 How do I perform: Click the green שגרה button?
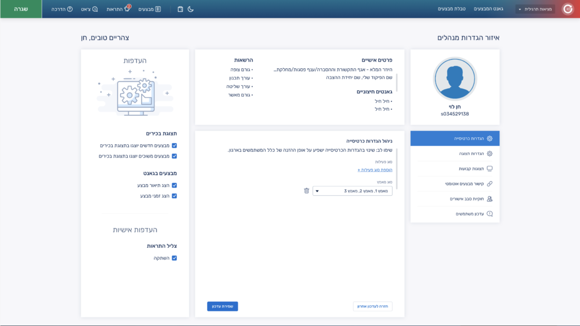click(21, 9)
